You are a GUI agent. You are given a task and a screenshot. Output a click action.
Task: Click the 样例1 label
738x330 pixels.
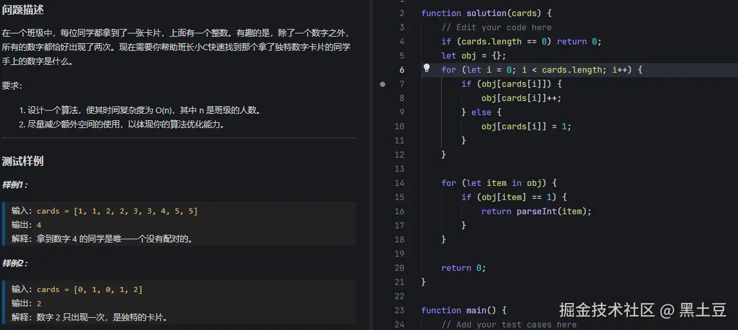(15, 185)
